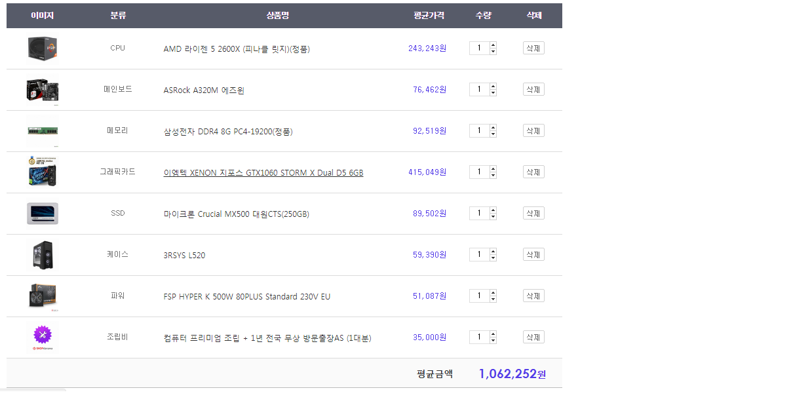Decrease quantity with 조립비 row down arrow
Viewport: 791px width, 405px height.
[x=493, y=340]
